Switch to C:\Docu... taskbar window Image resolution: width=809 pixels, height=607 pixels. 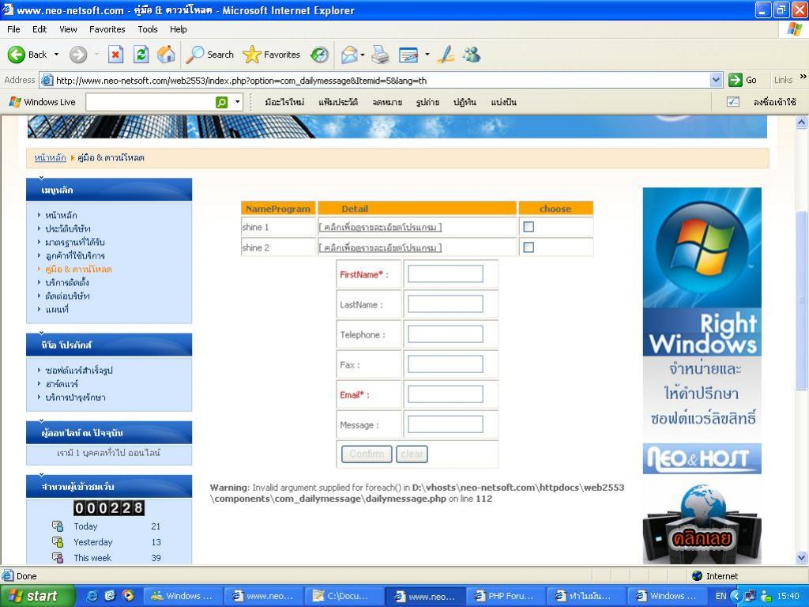[343, 596]
